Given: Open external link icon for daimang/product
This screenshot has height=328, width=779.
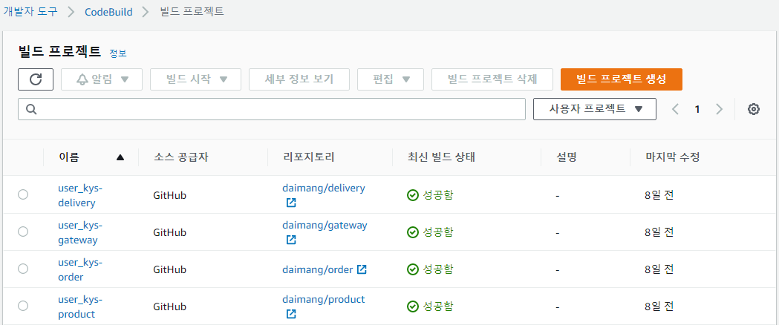Looking at the screenshot, I should tap(291, 314).
